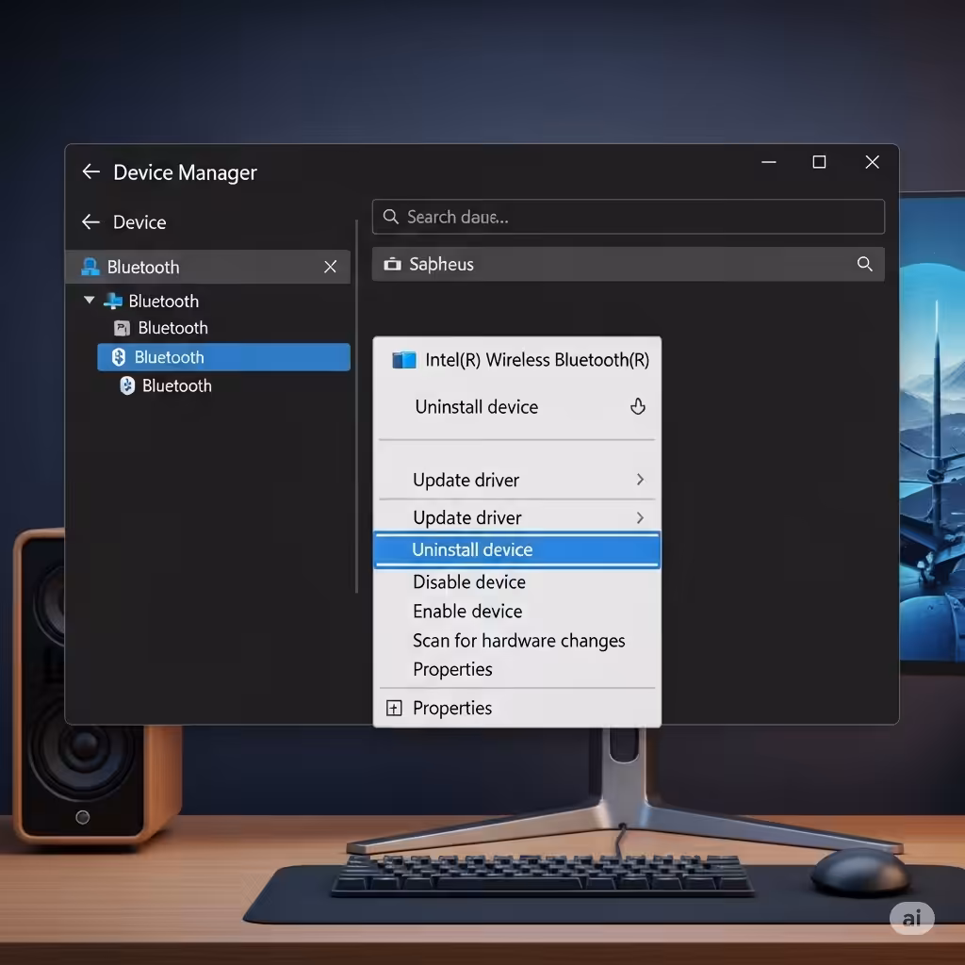The width and height of the screenshot is (965, 965).
Task: Select the first child Bluetooth entry under the tree
Action: [x=173, y=328]
